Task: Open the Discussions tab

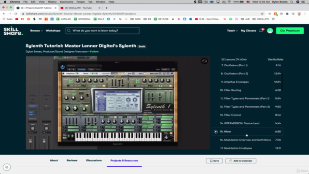Action: point(94,160)
